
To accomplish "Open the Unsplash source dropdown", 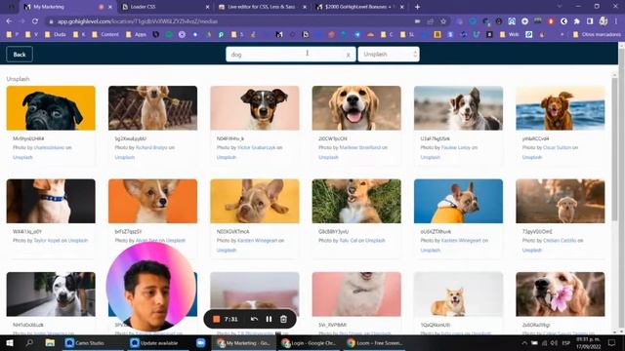I will (389, 55).
